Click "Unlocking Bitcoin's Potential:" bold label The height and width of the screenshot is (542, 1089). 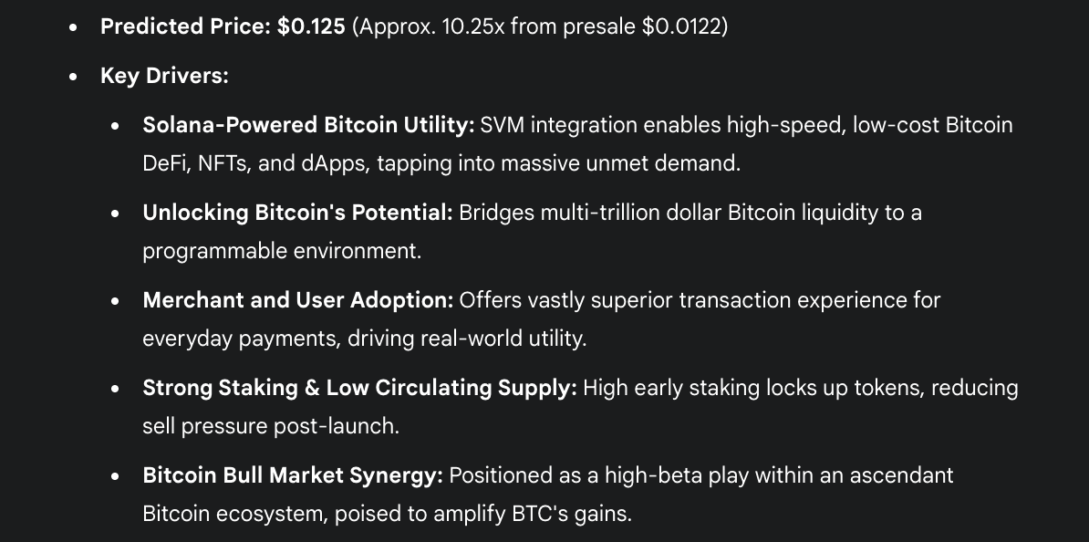297,213
